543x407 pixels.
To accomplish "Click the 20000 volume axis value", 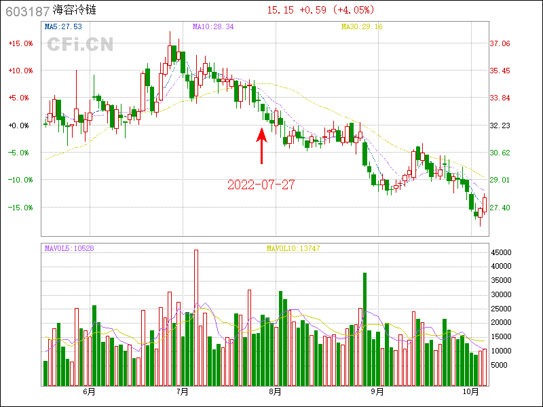I will point(501,323).
